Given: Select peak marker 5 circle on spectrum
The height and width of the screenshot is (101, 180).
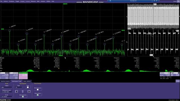Looking at the screenshot, I should click(79, 36).
